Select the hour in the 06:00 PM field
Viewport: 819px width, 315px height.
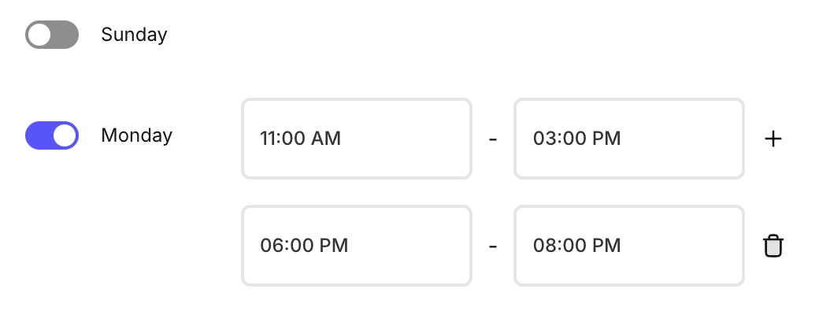point(270,246)
